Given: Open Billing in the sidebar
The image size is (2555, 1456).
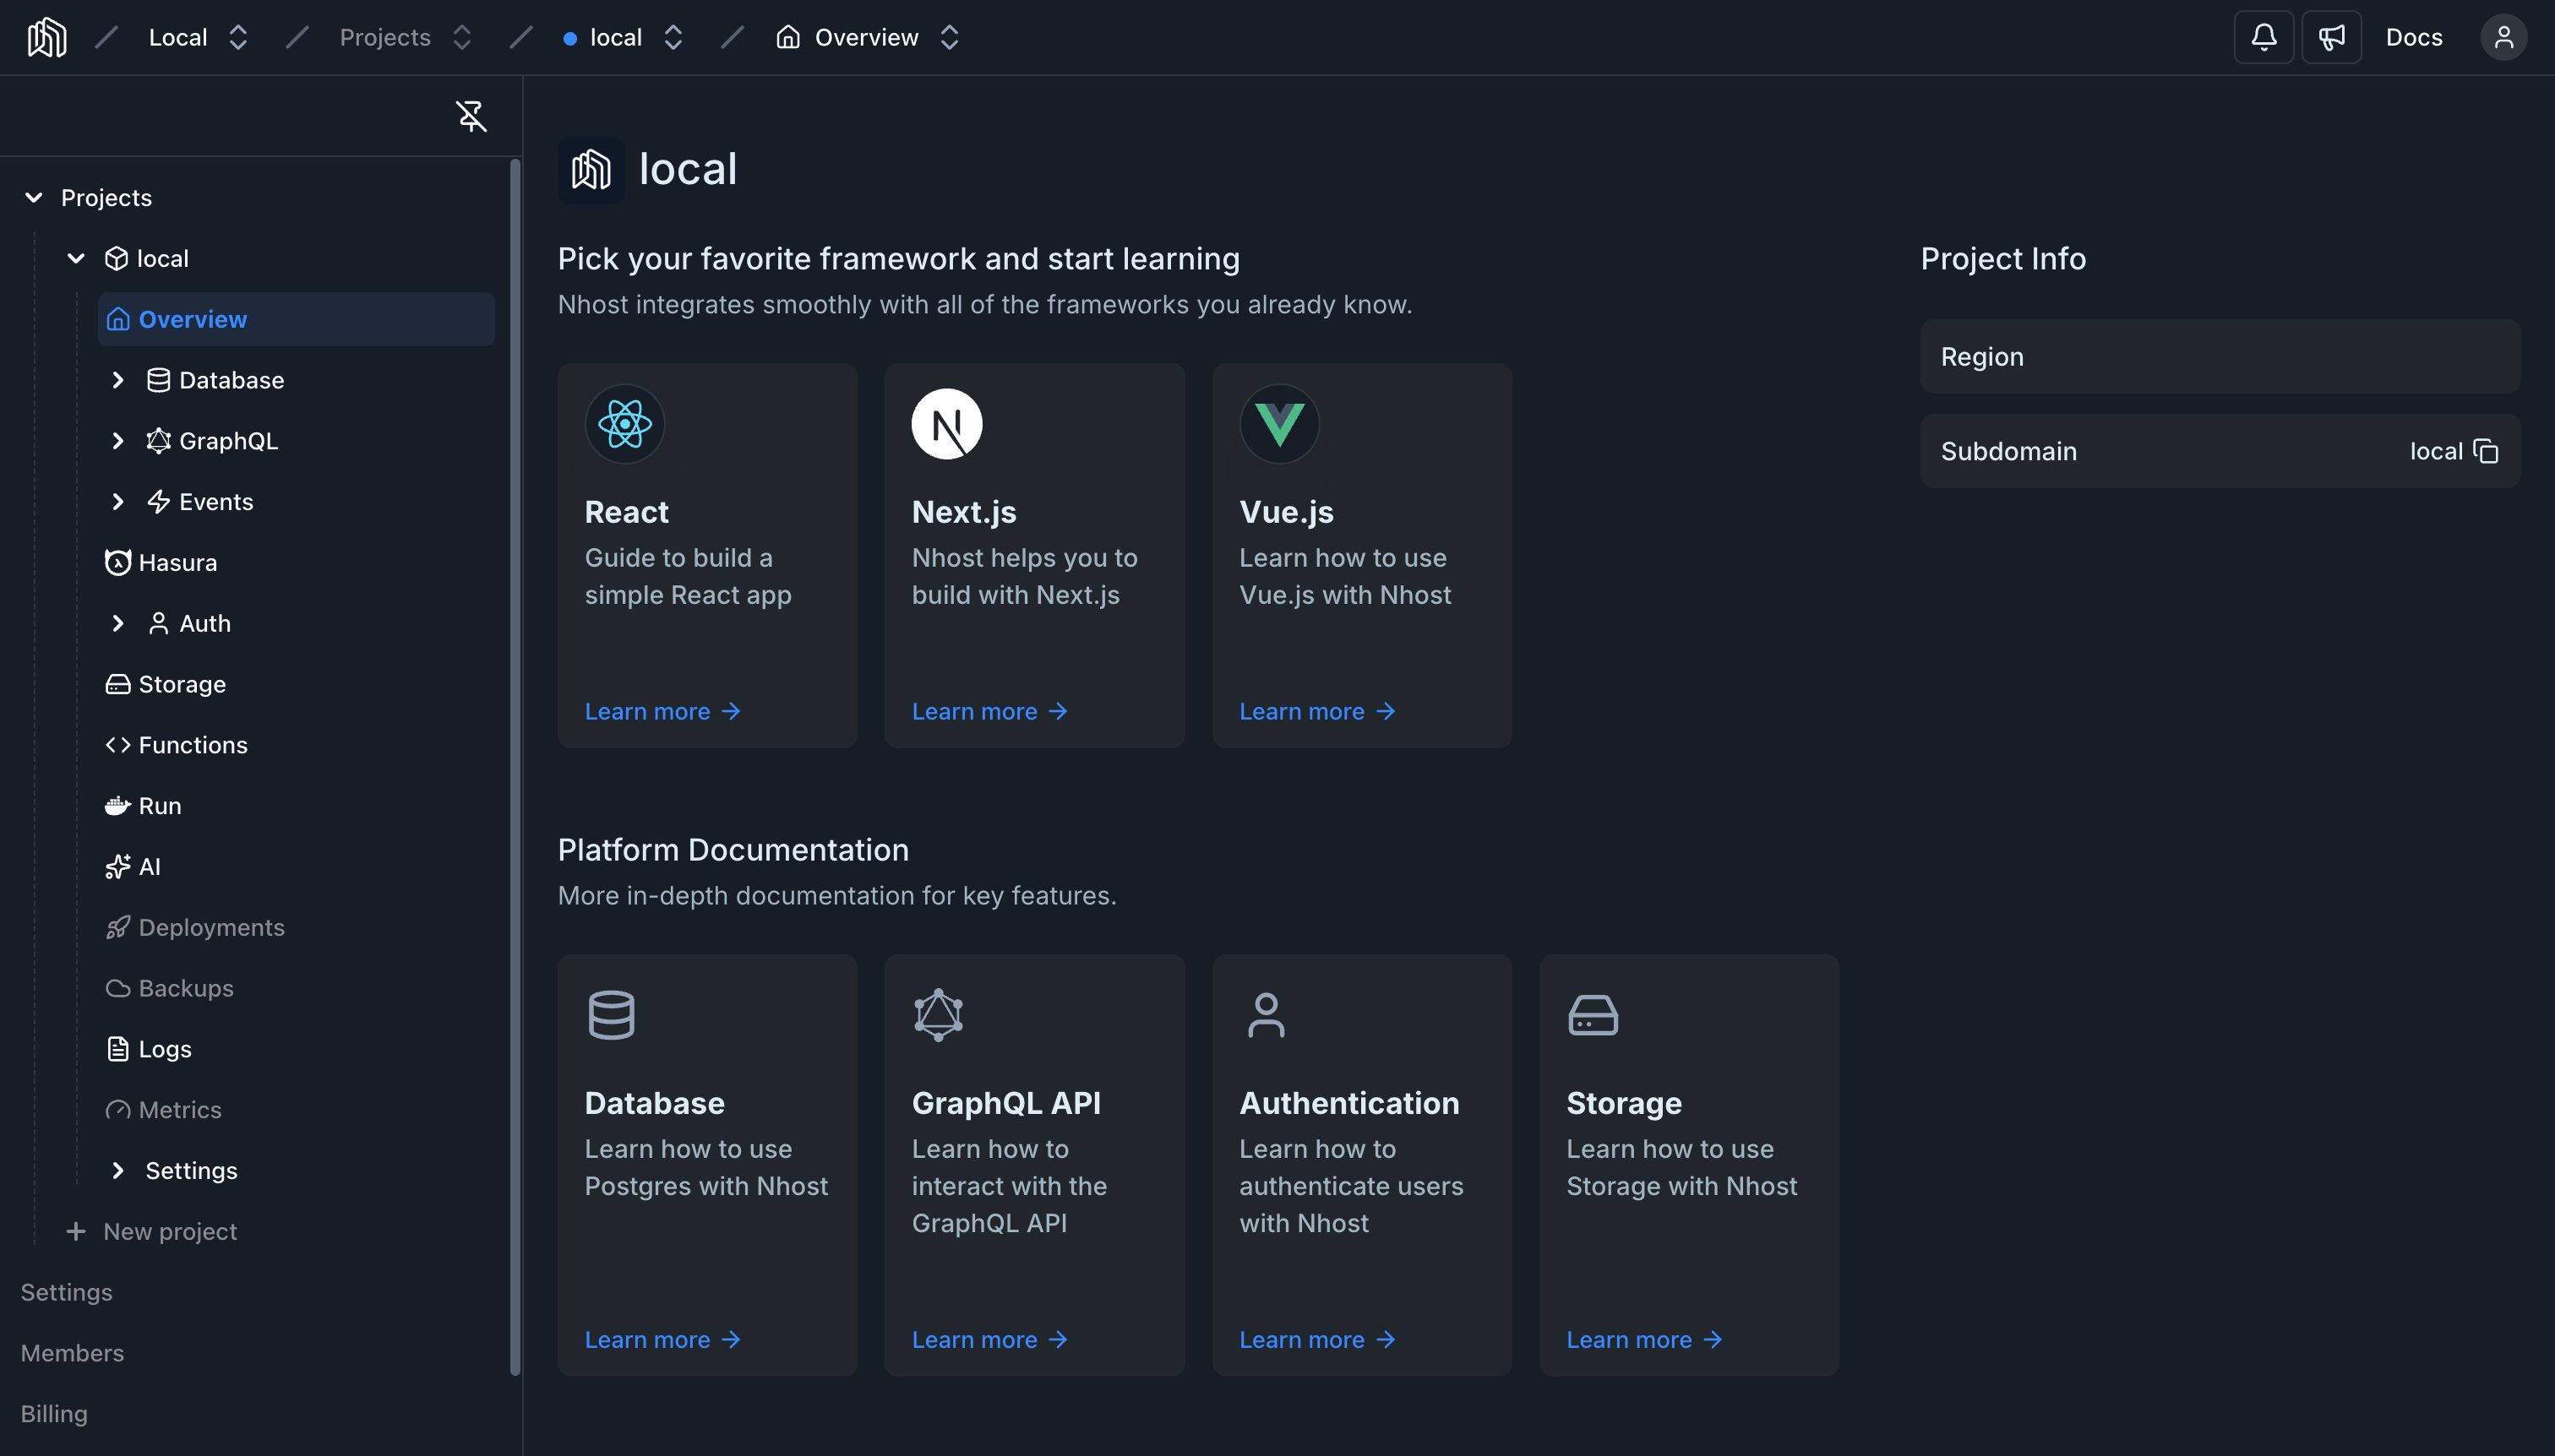Looking at the screenshot, I should 55,1414.
